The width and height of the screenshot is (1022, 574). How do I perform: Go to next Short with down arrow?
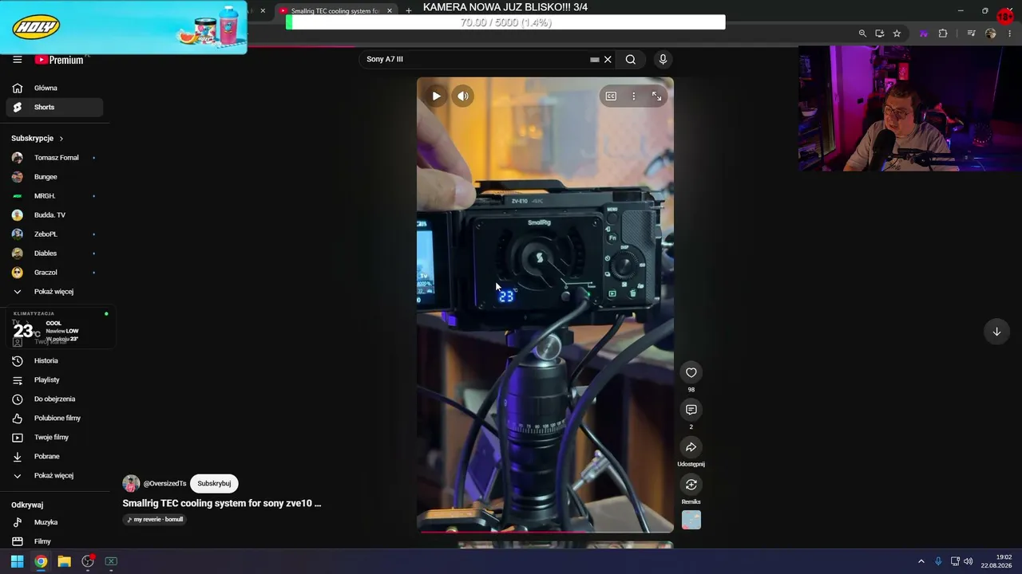(996, 332)
